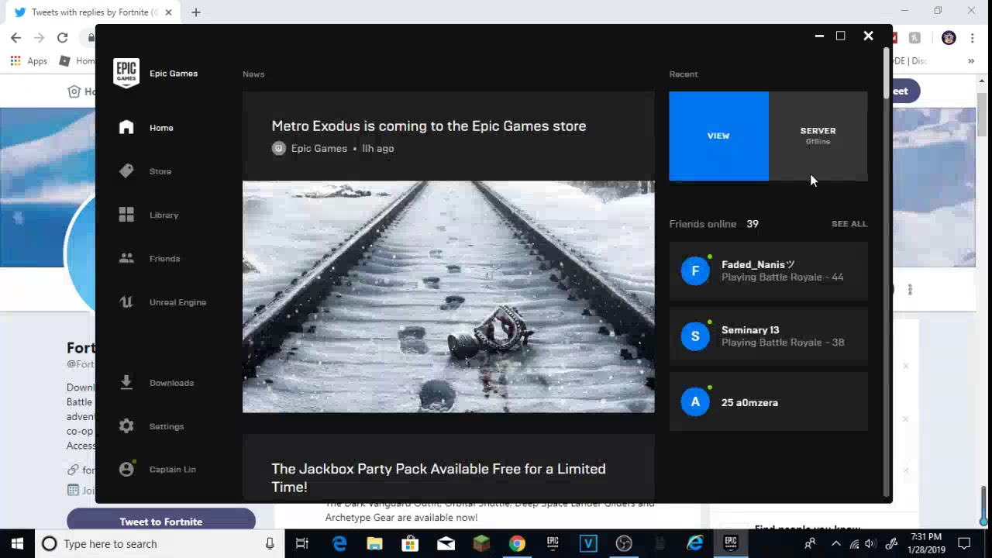Viewport: 992px width, 558px height.
Task: Open the Metro Exodus news headline
Action: (429, 126)
